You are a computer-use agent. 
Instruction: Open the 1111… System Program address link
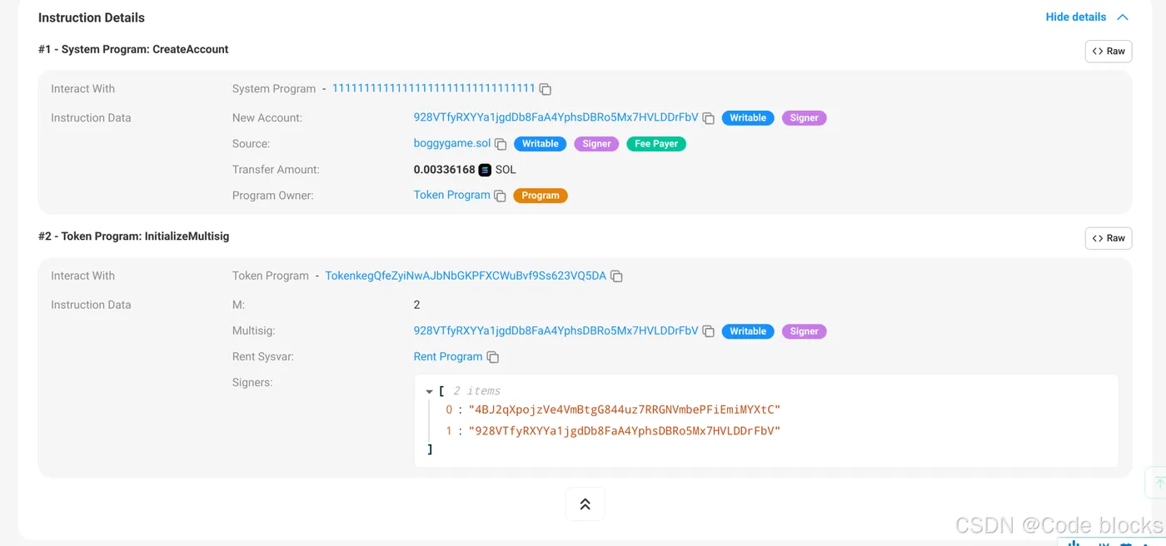point(433,88)
